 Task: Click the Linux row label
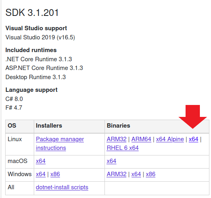[15, 139]
